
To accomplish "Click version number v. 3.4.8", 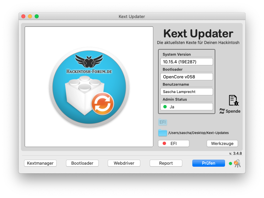I will click(x=235, y=153).
